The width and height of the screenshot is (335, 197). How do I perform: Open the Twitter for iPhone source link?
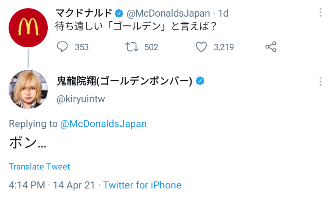point(142,185)
